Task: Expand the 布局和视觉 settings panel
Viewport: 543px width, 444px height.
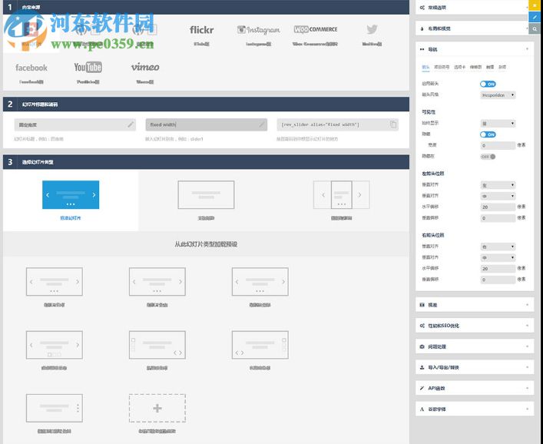Action: pos(475,28)
